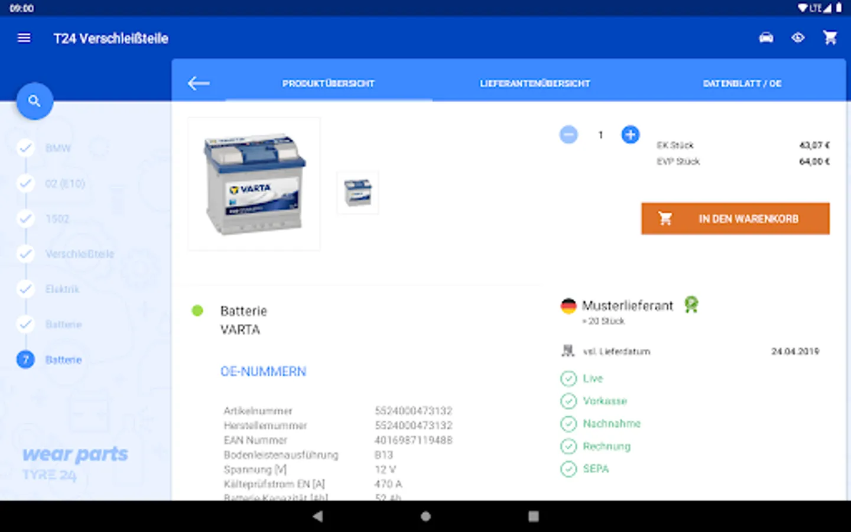The image size is (851, 532).
Task: Click the SEPA check icon
Action: coord(568,469)
